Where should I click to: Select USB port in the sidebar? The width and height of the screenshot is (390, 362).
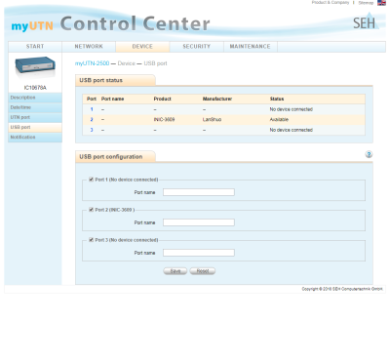35,127
